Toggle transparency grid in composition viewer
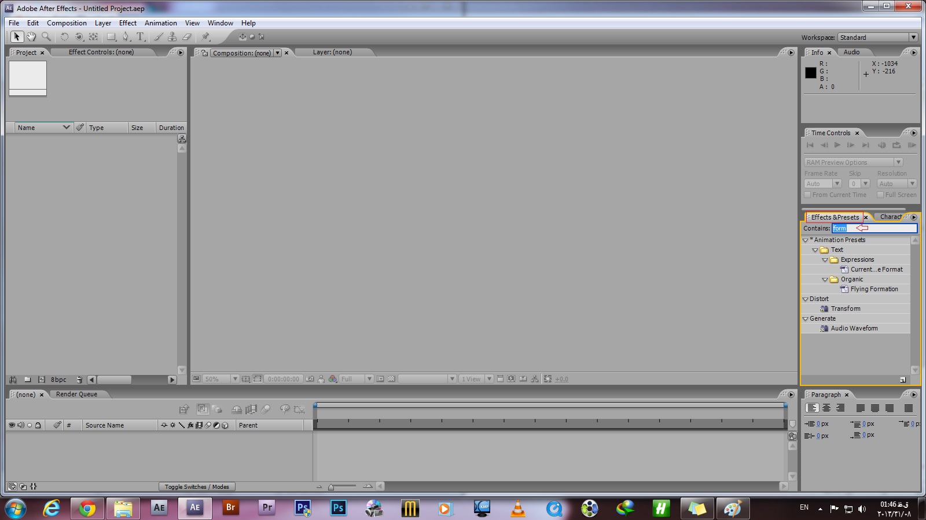 pos(391,379)
